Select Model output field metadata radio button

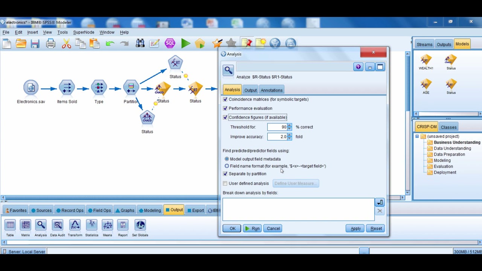coord(227,159)
